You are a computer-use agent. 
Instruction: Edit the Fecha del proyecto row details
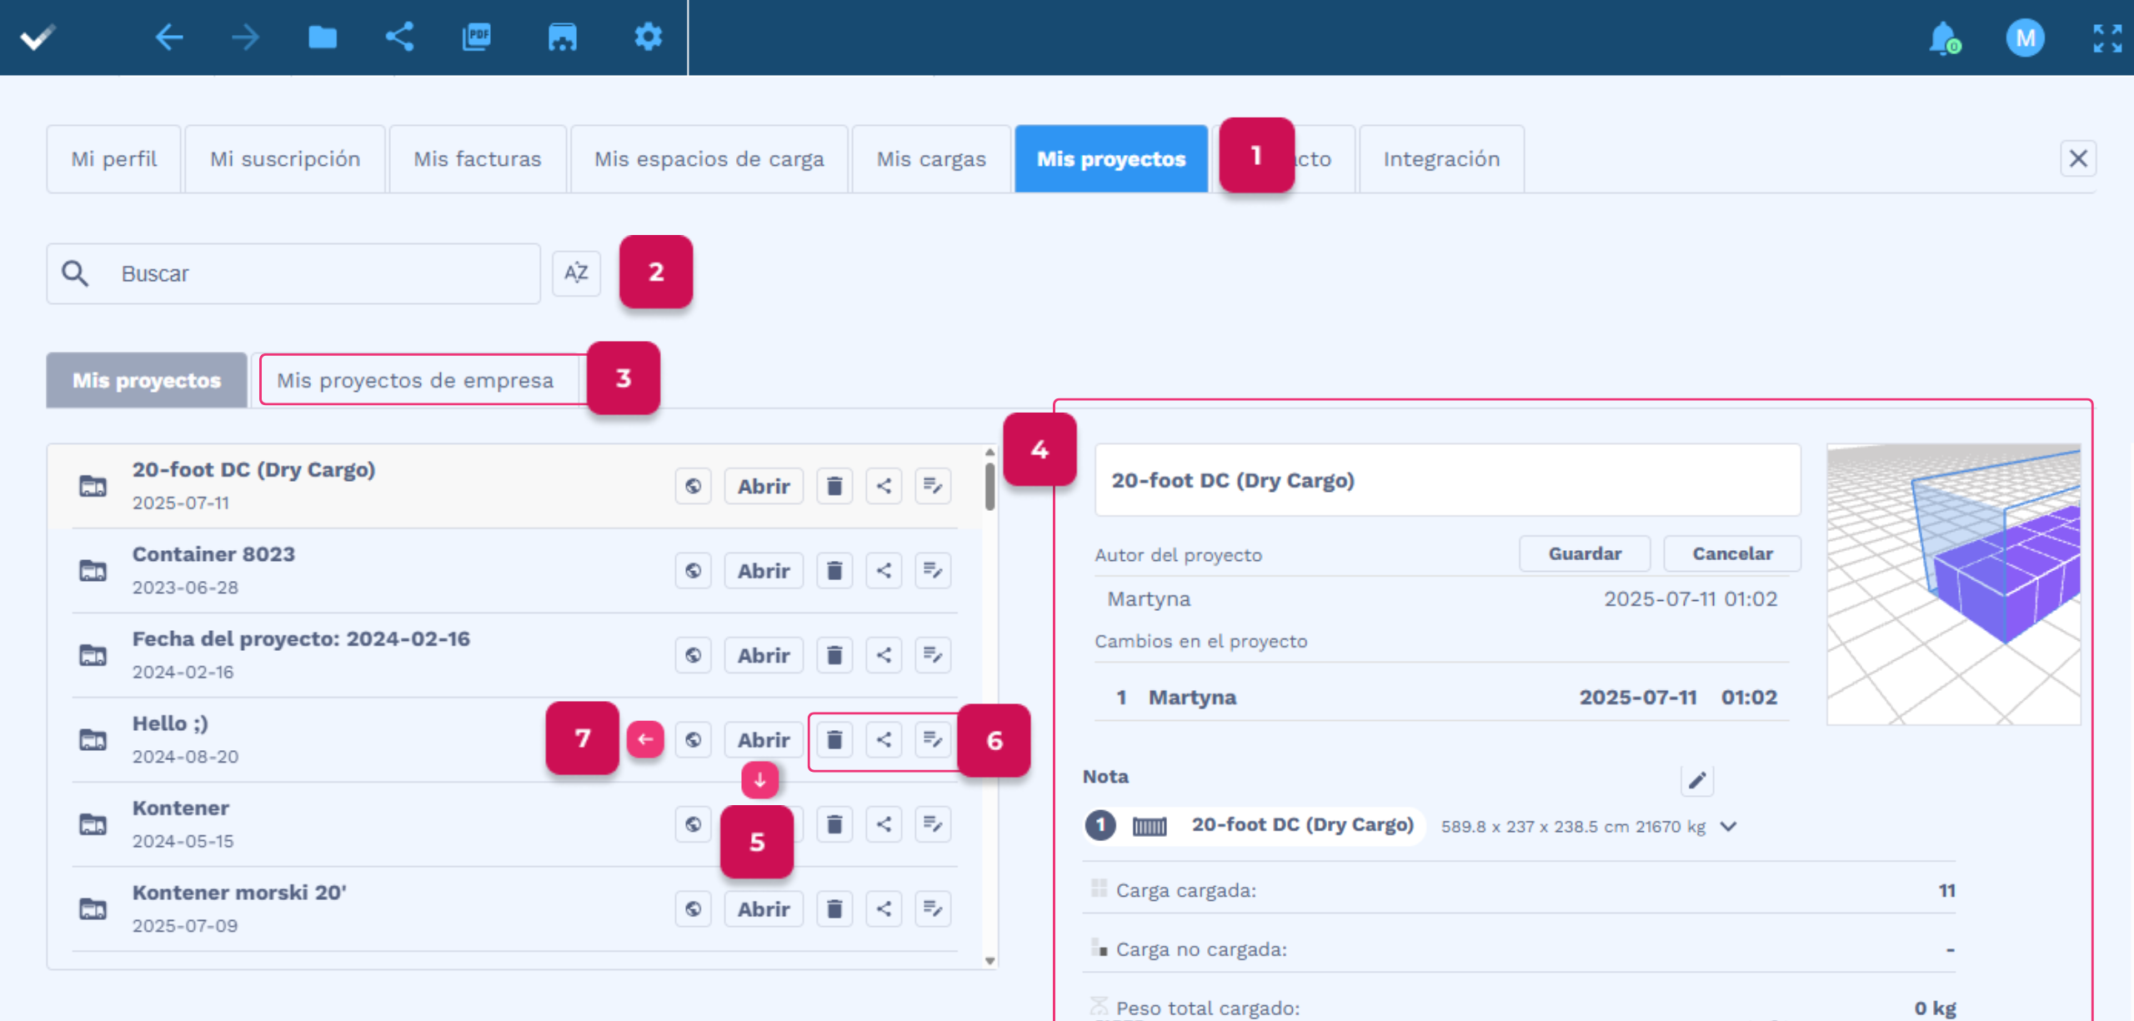(933, 655)
